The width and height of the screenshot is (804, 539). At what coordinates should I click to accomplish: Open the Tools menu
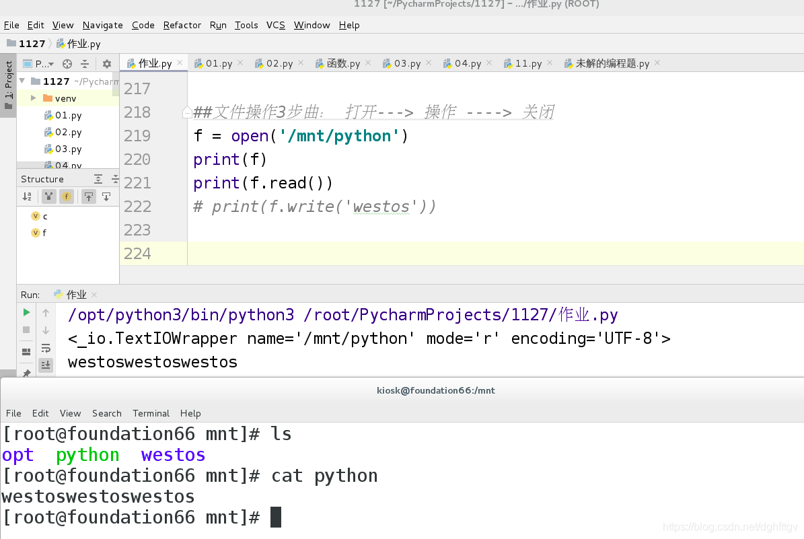(246, 25)
